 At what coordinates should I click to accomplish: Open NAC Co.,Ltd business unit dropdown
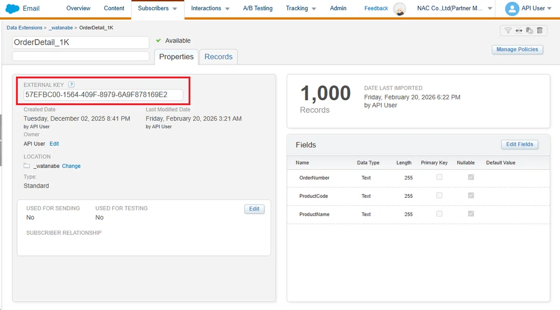(x=455, y=8)
